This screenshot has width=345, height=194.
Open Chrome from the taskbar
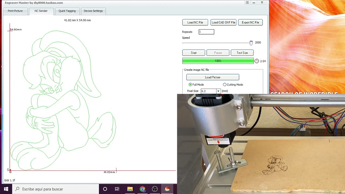pyautogui.click(x=142, y=189)
